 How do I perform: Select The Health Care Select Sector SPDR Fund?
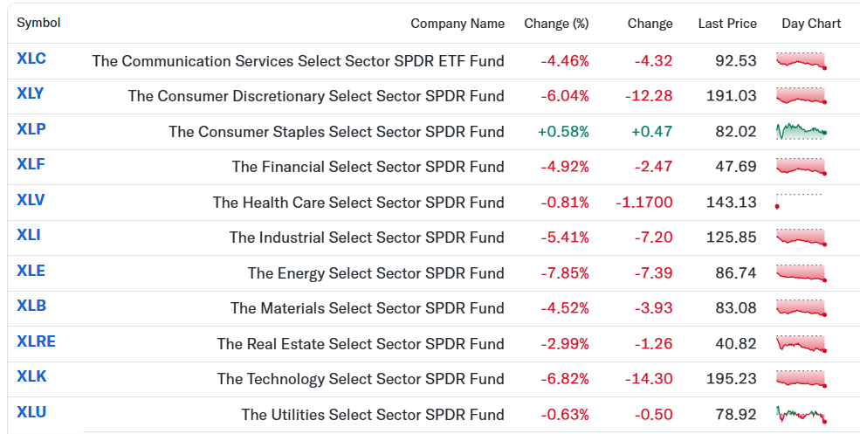point(359,203)
